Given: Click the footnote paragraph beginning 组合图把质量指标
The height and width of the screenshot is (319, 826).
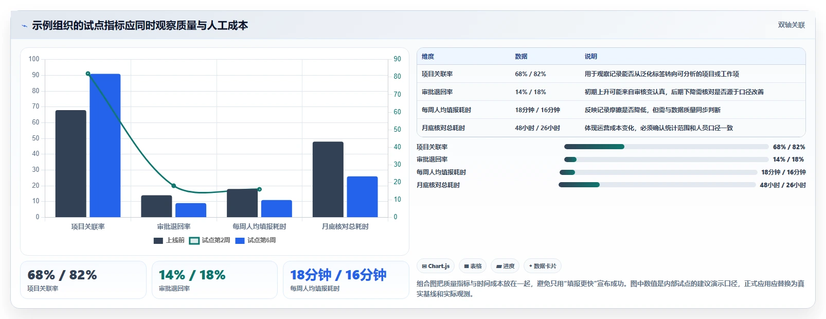Looking at the screenshot, I should point(610,289).
